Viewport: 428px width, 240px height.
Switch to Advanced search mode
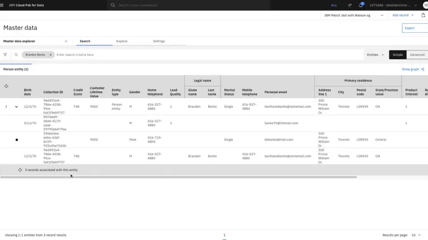pyautogui.click(x=417, y=55)
